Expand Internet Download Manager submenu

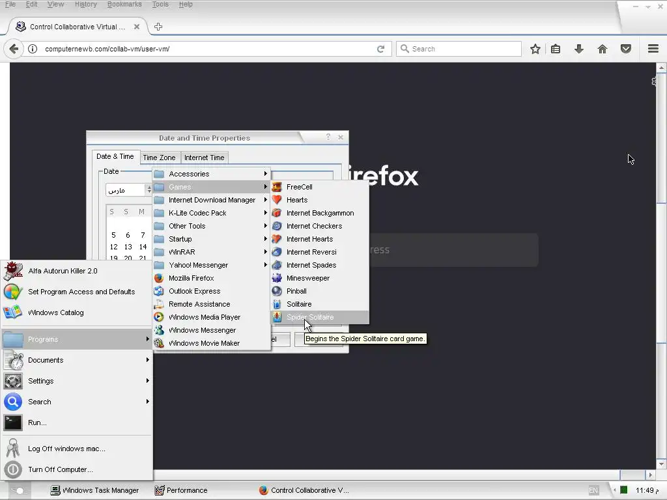point(212,200)
